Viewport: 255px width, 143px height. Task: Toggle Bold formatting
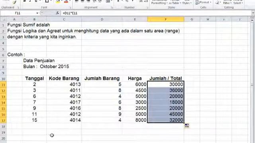tap(25, 1)
